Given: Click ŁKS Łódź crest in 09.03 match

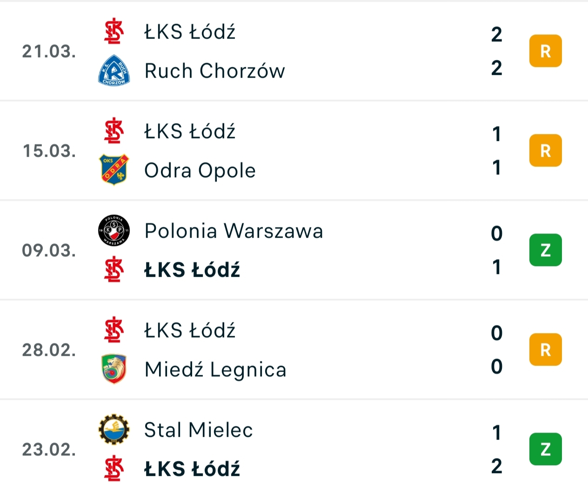Looking at the screenshot, I should 114,270.
